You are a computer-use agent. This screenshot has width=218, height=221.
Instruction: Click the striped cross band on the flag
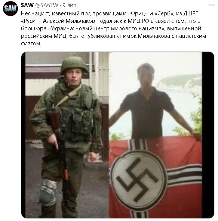click(184, 175)
